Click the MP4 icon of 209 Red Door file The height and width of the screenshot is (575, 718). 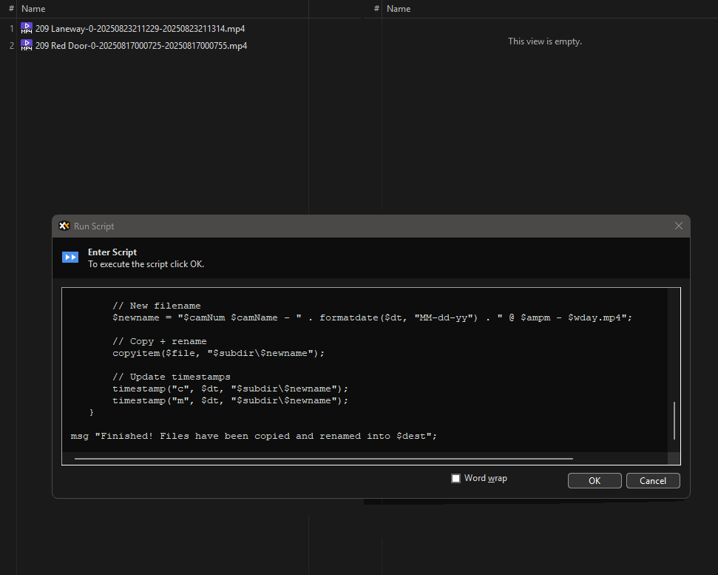(x=27, y=45)
